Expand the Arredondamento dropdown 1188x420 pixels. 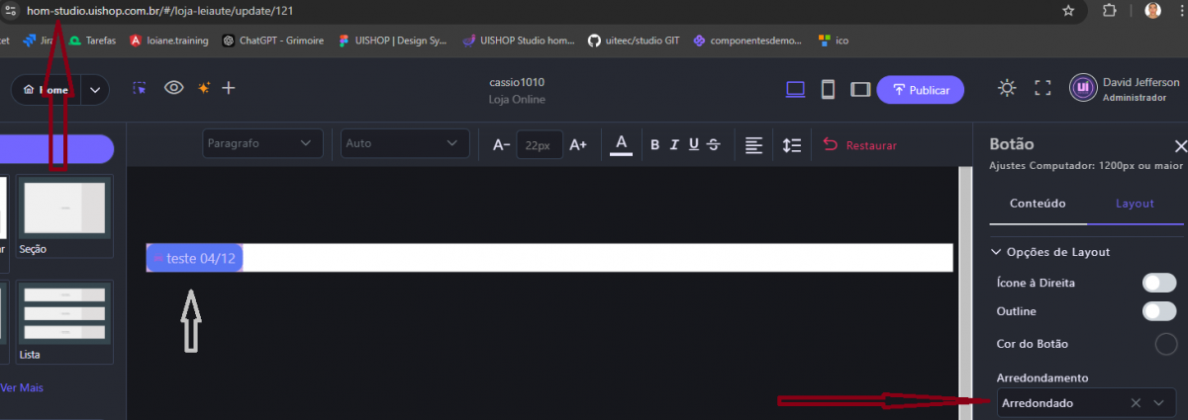pos(1157,403)
